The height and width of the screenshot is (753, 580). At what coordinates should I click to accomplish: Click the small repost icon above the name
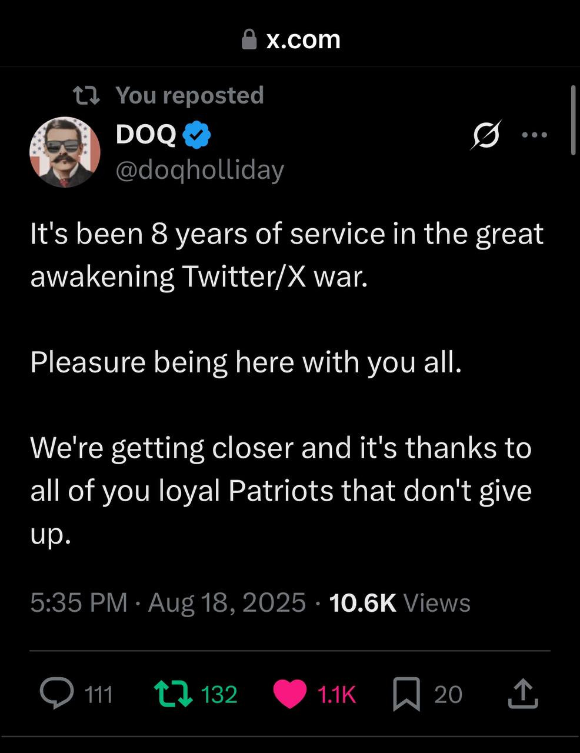(85, 95)
